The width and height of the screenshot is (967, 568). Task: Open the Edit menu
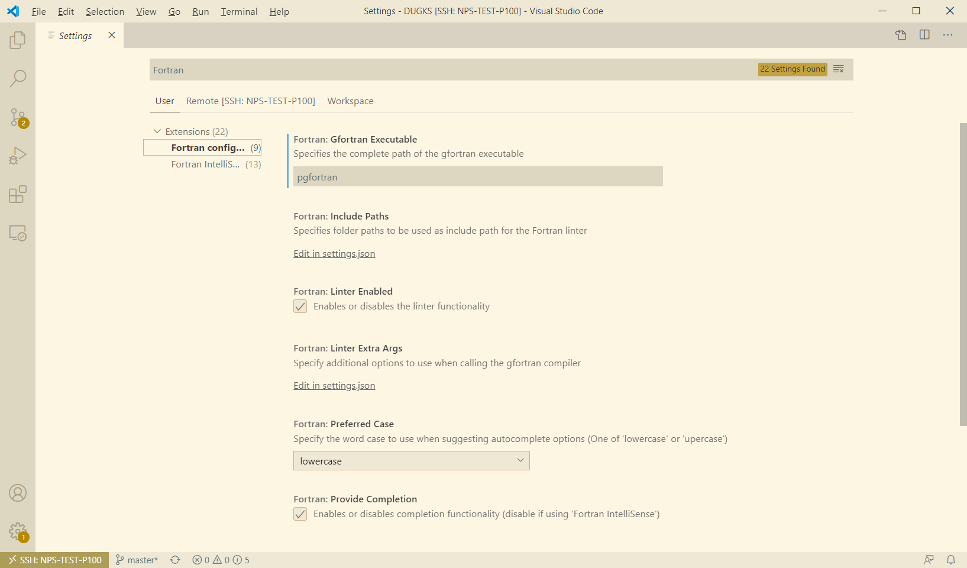click(x=66, y=11)
